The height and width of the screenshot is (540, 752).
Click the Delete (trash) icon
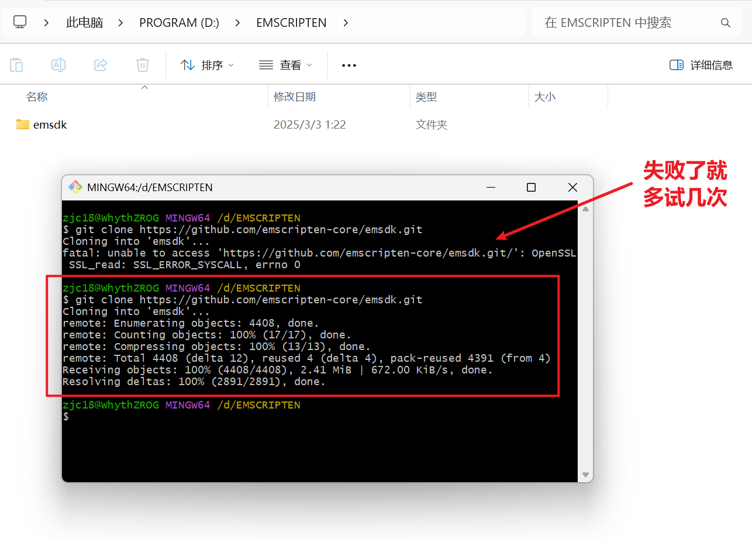click(x=142, y=65)
